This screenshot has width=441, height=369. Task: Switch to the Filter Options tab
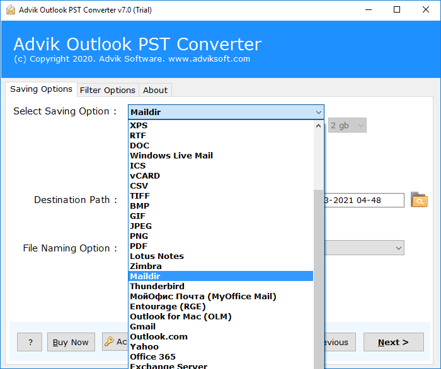pyautogui.click(x=108, y=90)
